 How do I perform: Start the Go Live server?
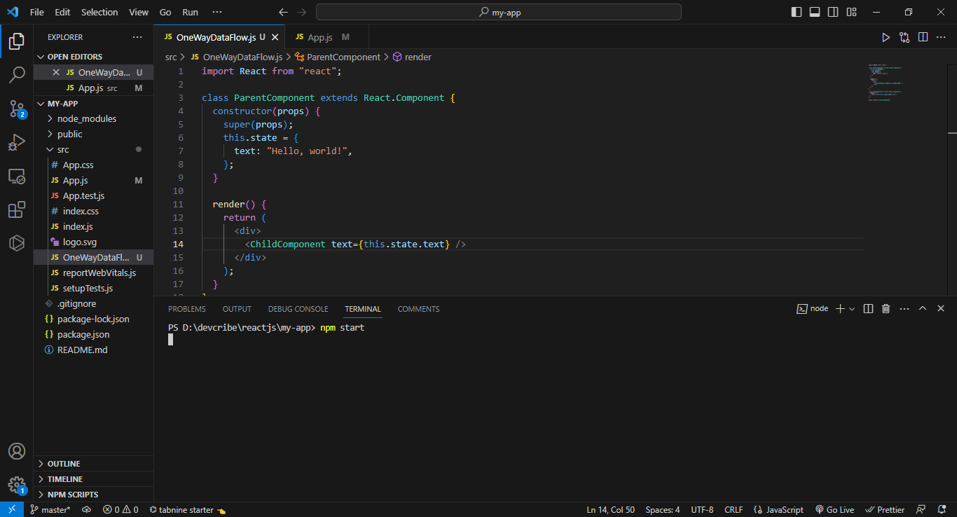(835, 509)
